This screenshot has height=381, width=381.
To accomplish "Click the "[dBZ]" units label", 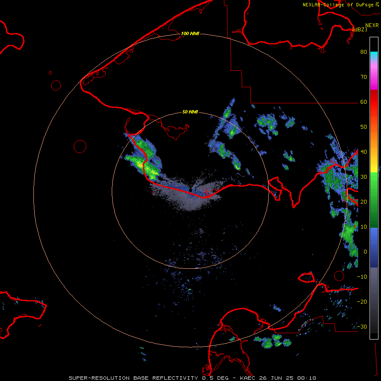I will [x=359, y=29].
